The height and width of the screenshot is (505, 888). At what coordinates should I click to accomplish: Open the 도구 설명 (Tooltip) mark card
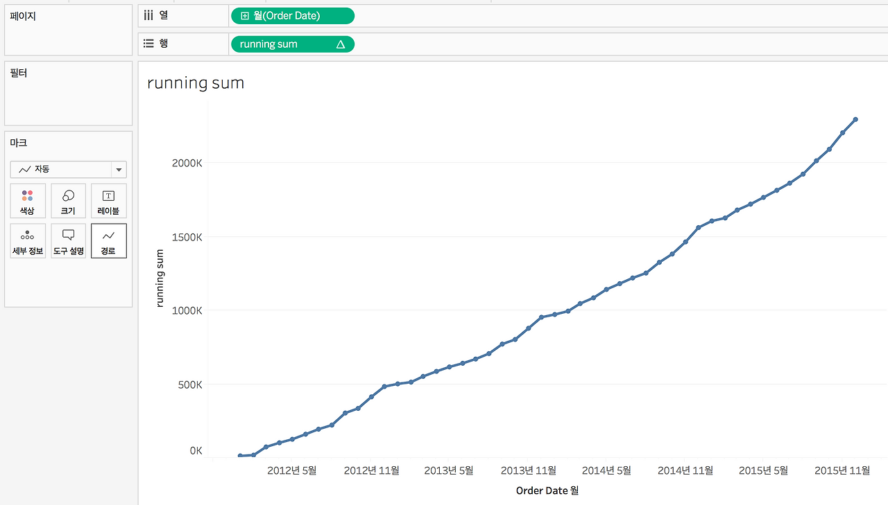click(x=68, y=240)
